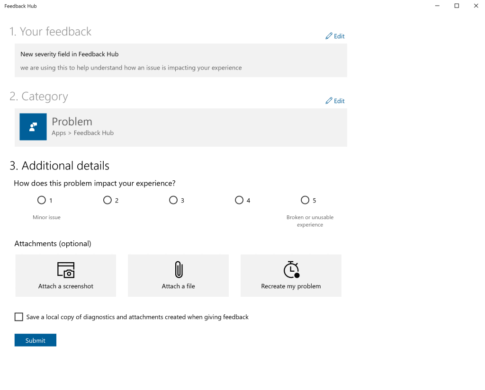Screen dimensions: 485x390
Task: Click the 'How does this problem impact your experience?' question
Action: [95, 183]
